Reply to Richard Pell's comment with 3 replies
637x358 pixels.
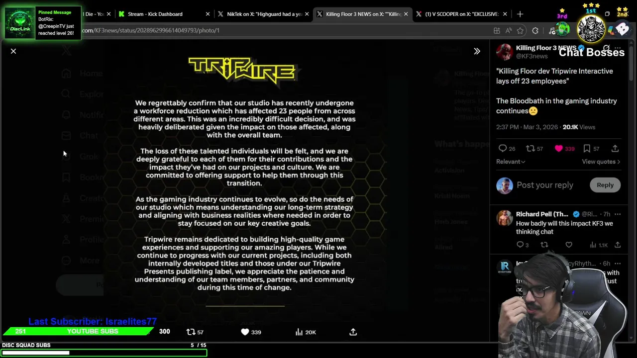522,245
